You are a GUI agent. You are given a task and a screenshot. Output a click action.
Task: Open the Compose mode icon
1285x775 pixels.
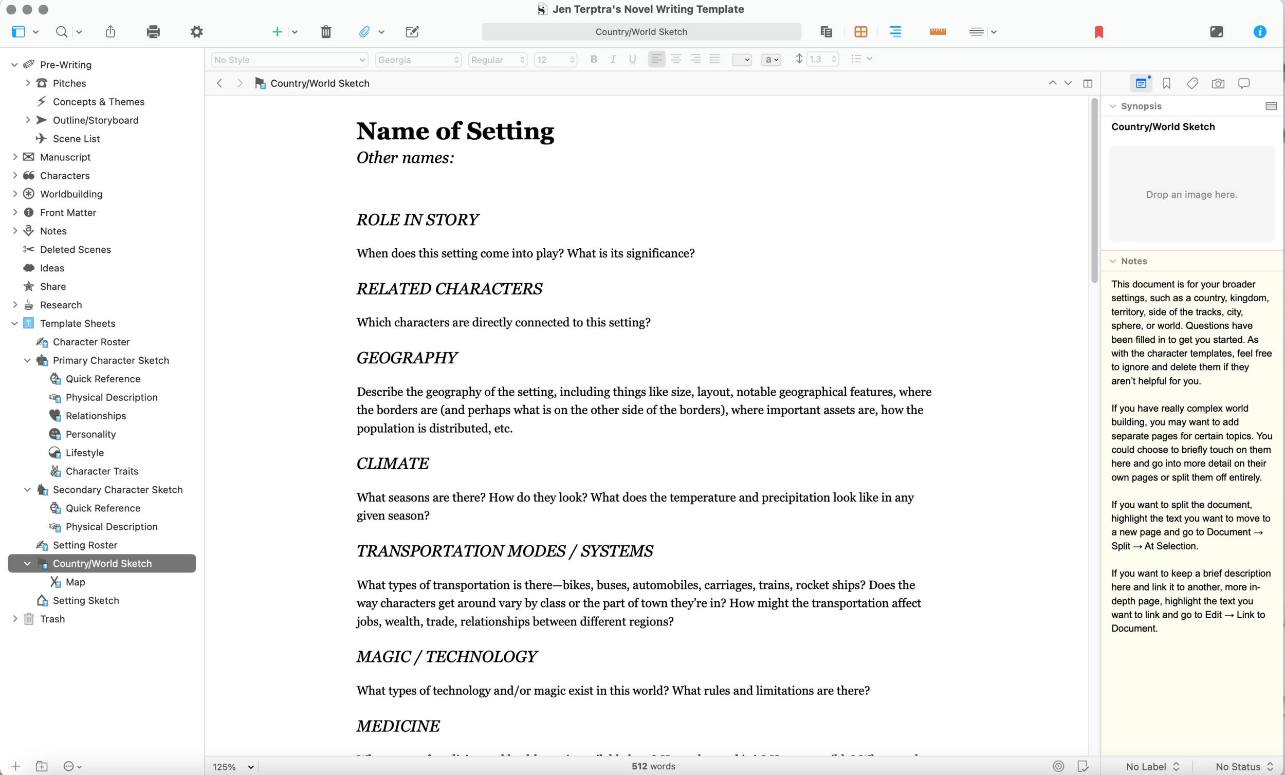pos(1216,32)
